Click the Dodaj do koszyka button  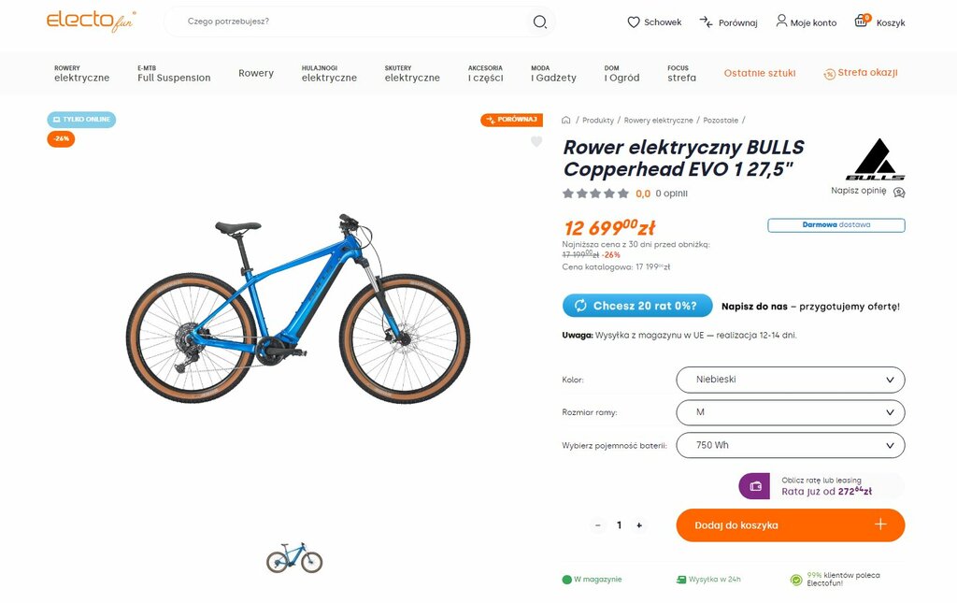point(791,525)
